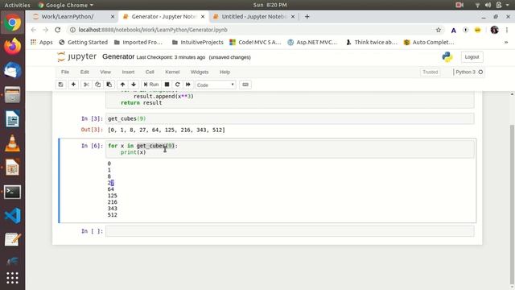Rename the notebook title Generator
The image size is (515, 290).
118,56
